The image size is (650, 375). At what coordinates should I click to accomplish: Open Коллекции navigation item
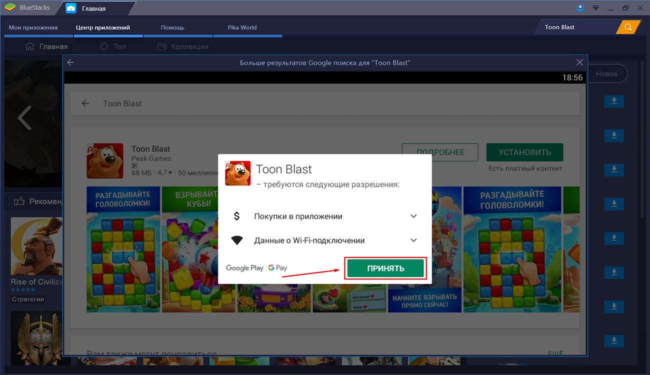(182, 46)
